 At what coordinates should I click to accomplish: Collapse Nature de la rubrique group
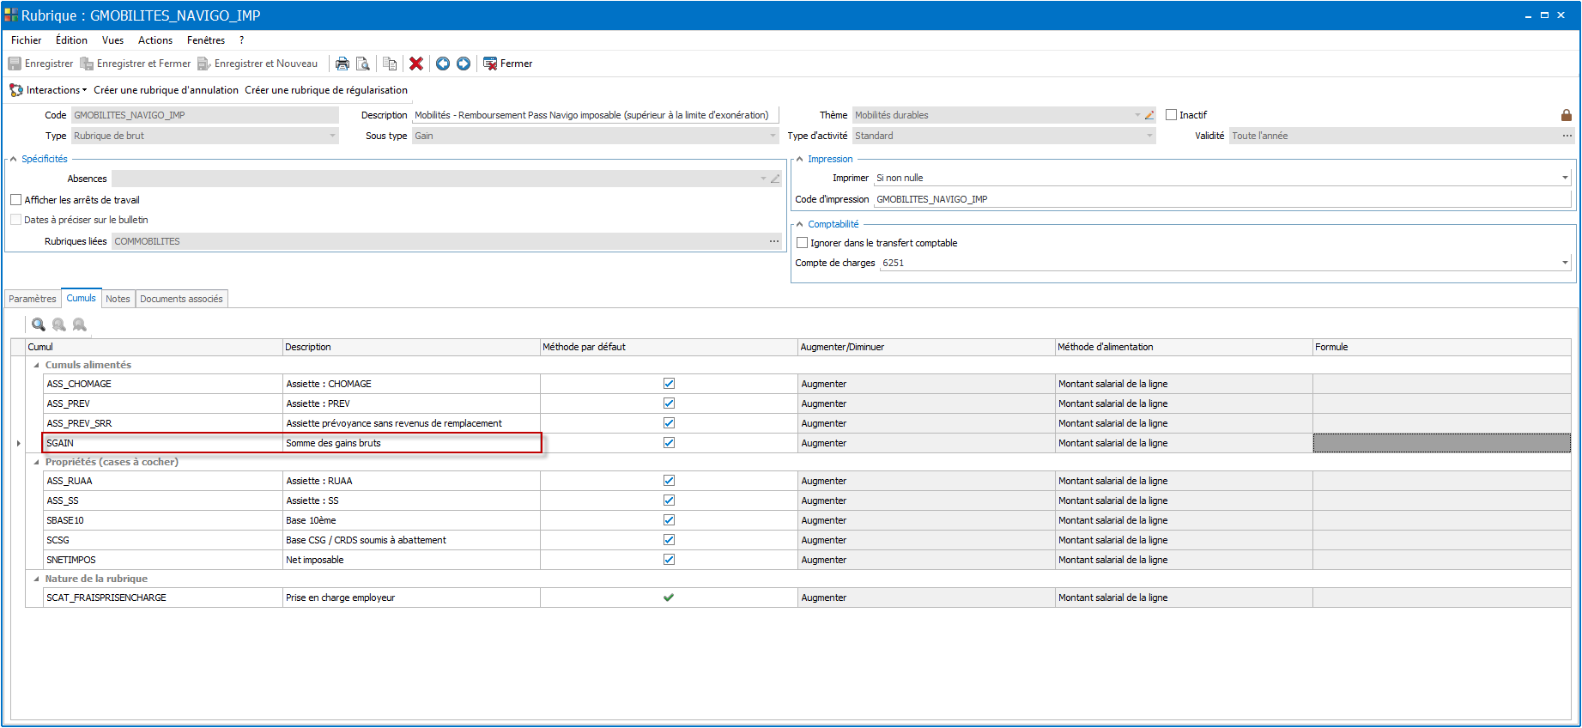pos(36,579)
